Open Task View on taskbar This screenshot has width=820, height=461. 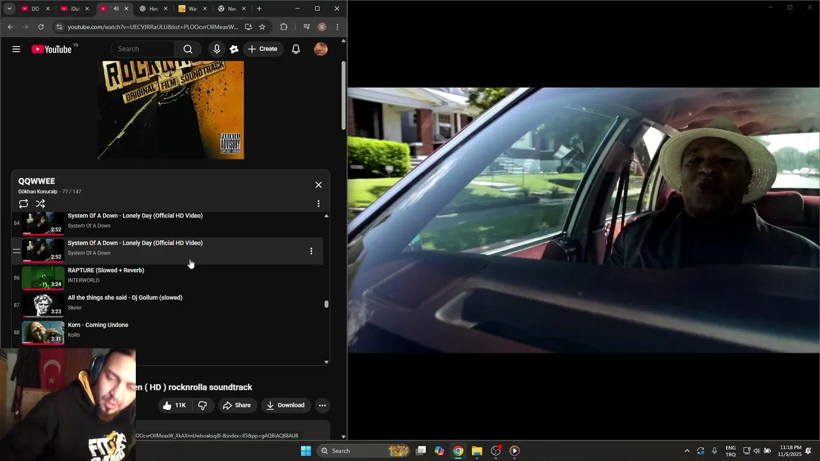[x=421, y=451]
